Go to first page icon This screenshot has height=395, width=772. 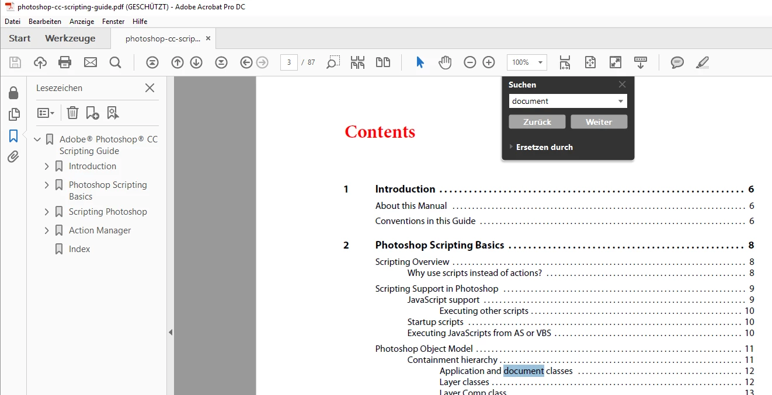(152, 62)
